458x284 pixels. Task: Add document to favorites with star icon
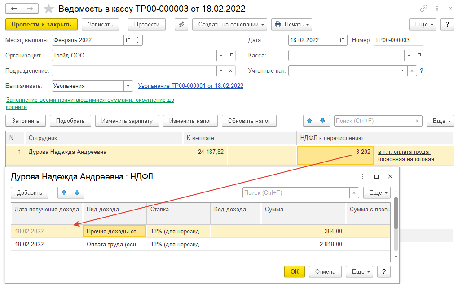tap(48, 9)
